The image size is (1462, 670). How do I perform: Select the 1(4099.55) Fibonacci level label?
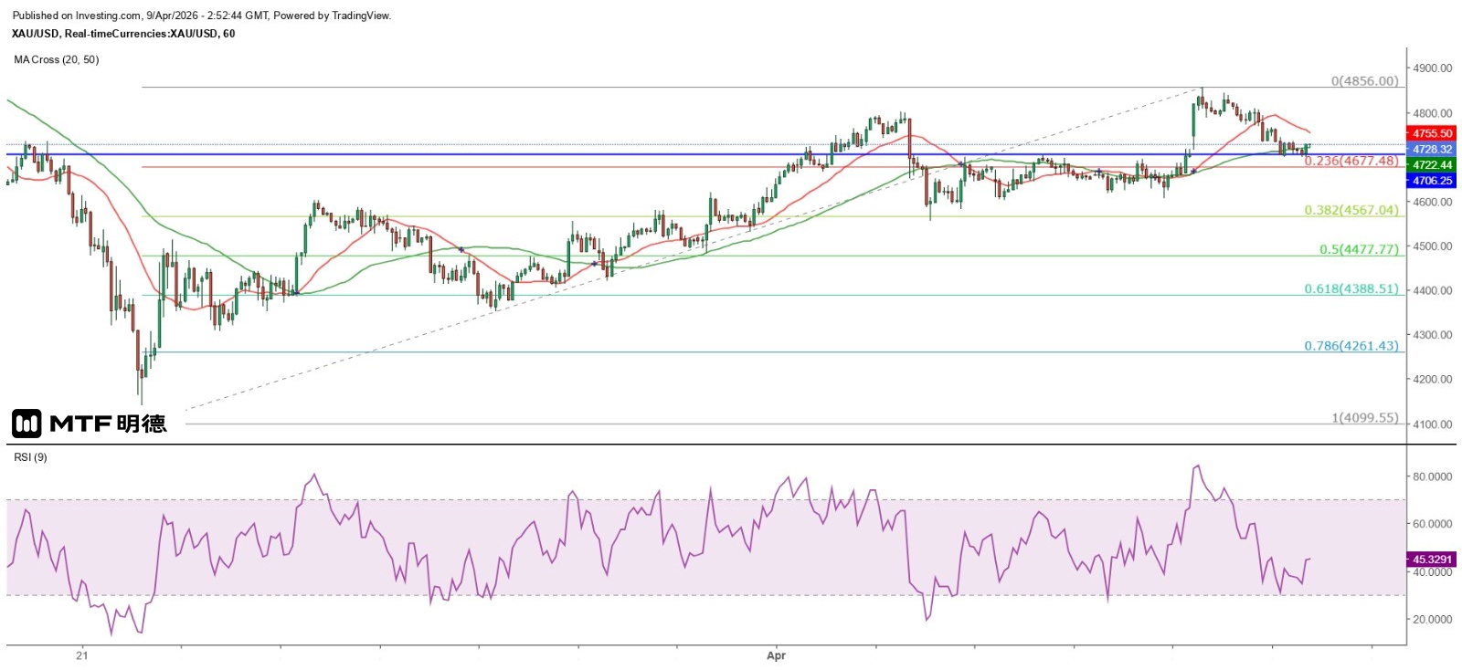tap(1364, 418)
